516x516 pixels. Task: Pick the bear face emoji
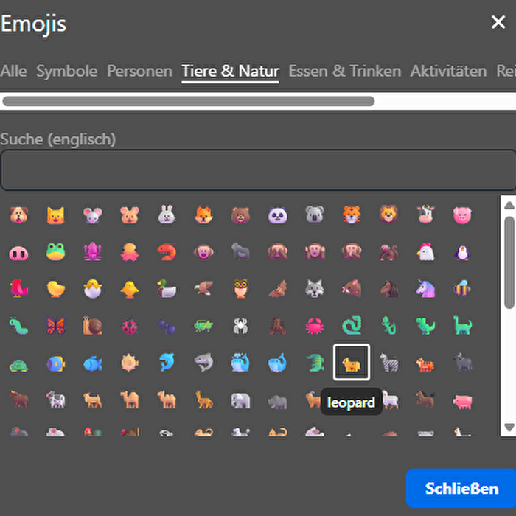point(240,215)
